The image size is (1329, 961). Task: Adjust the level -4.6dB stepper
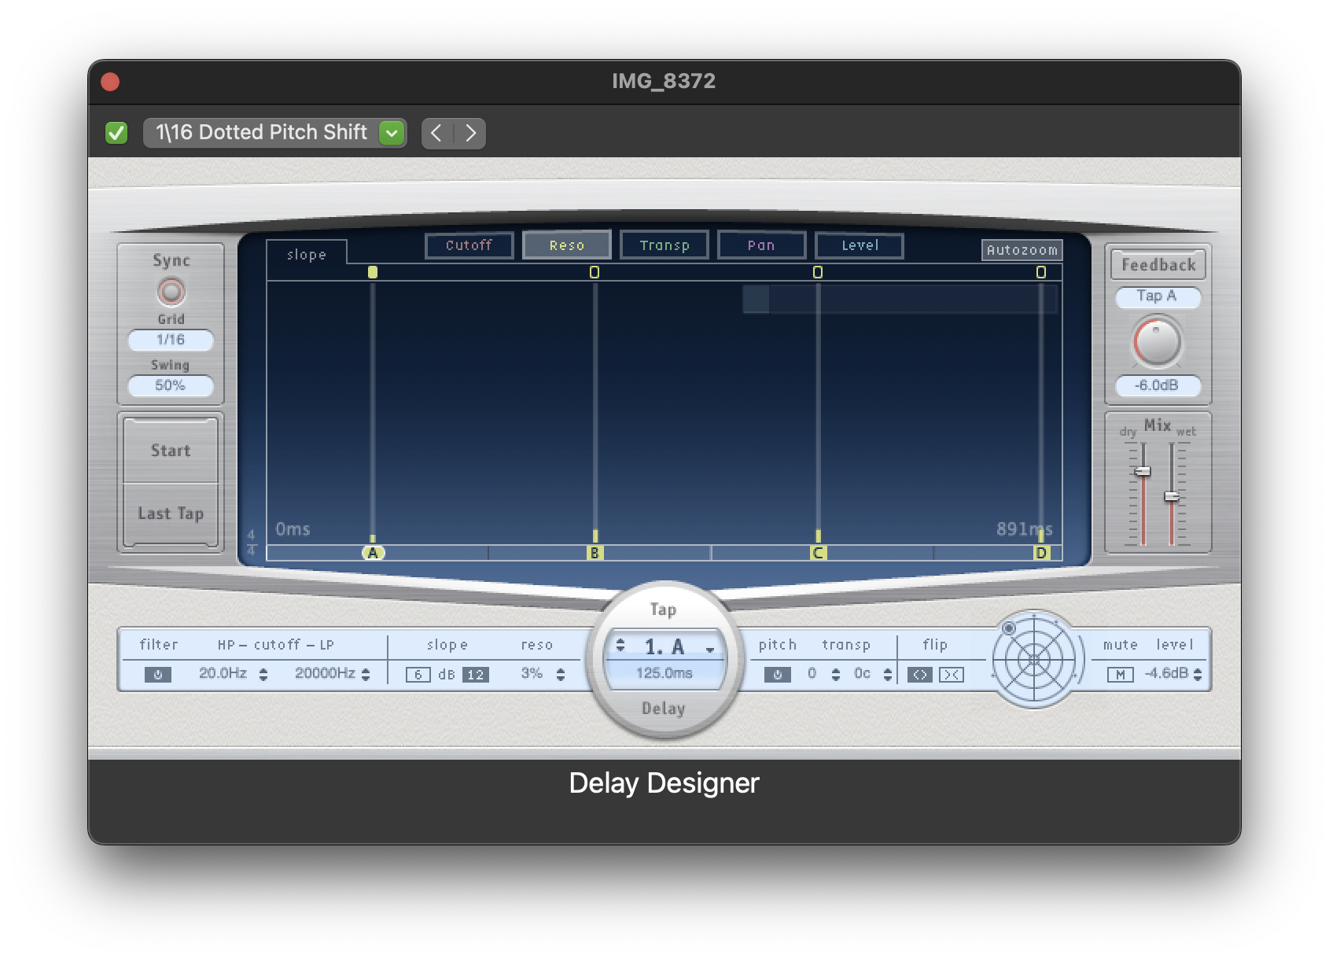point(1198,675)
